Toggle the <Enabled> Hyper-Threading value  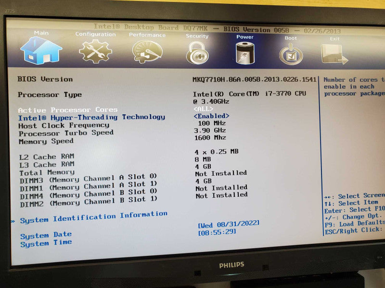pyautogui.click(x=211, y=116)
